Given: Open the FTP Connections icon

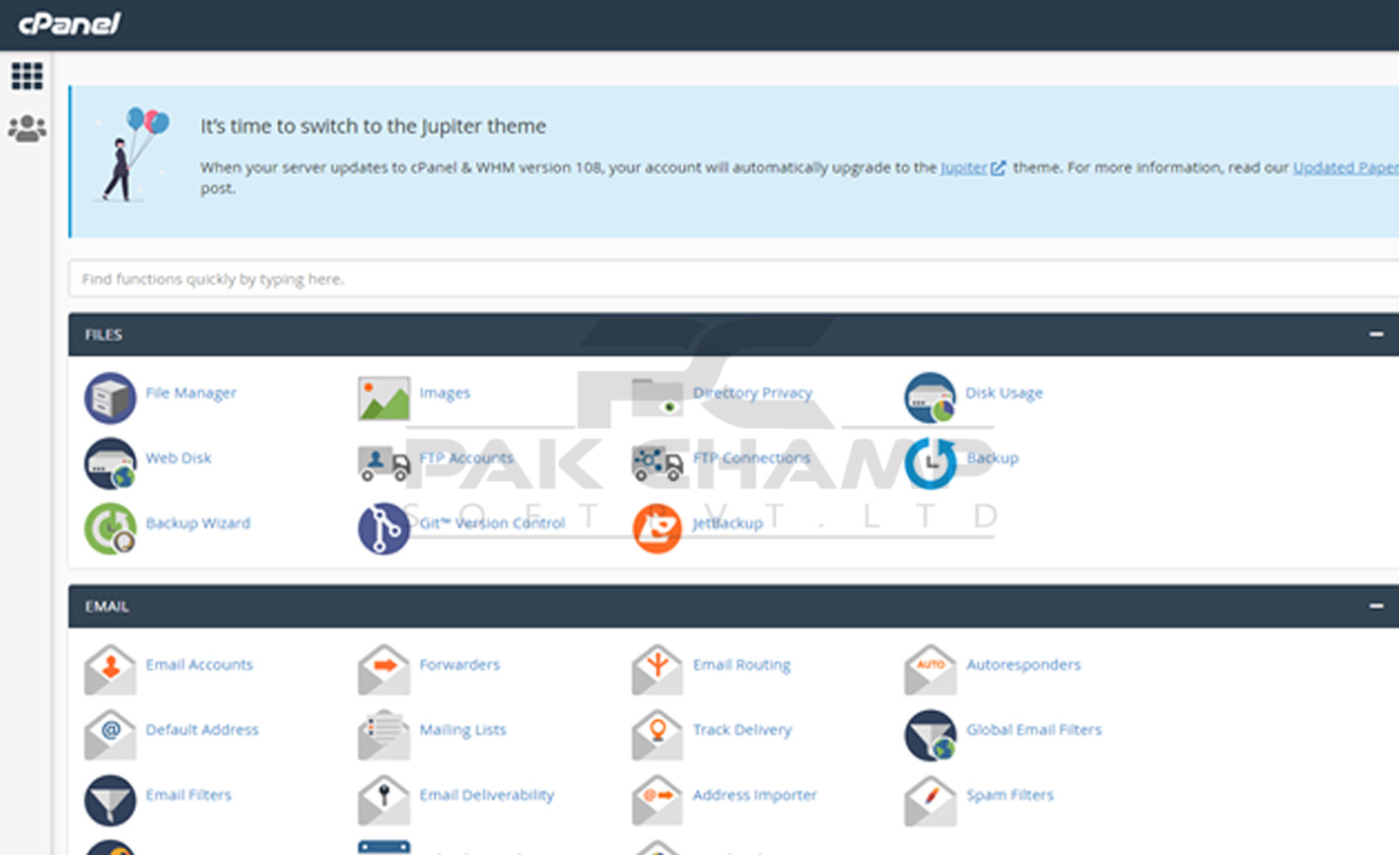Looking at the screenshot, I should pyautogui.click(x=658, y=463).
